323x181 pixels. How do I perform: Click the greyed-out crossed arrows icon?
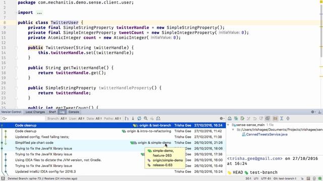click(x=249, y=119)
